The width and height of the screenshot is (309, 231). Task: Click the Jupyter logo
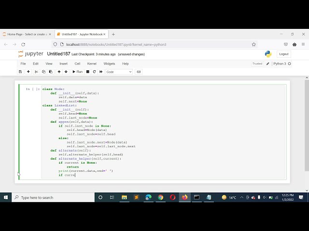tap(30, 54)
